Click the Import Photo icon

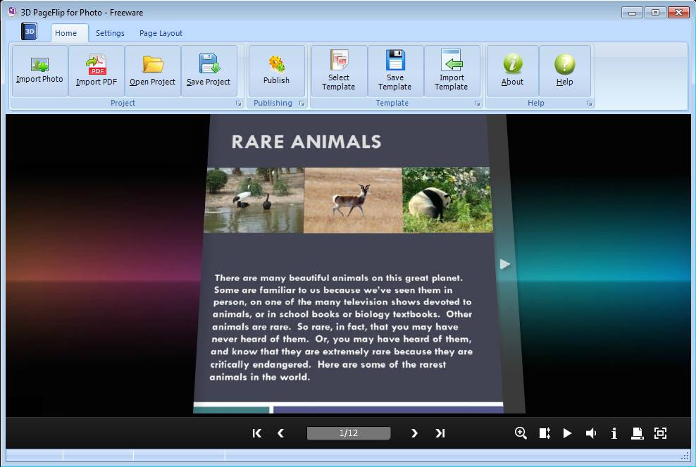(x=39, y=66)
